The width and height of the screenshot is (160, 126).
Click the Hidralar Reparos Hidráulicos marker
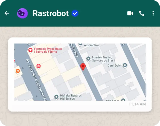(x=56, y=97)
